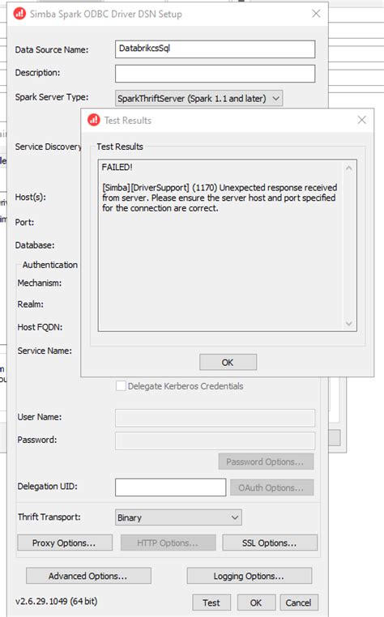This screenshot has width=384, height=617.
Task: Click scroll up arrow in Test Results box
Action: tap(348, 168)
